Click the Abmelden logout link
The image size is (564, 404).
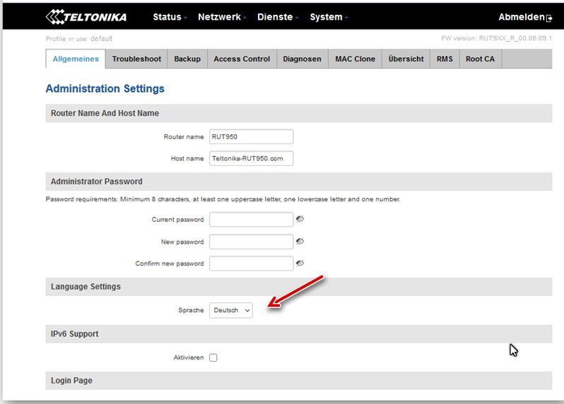click(521, 17)
